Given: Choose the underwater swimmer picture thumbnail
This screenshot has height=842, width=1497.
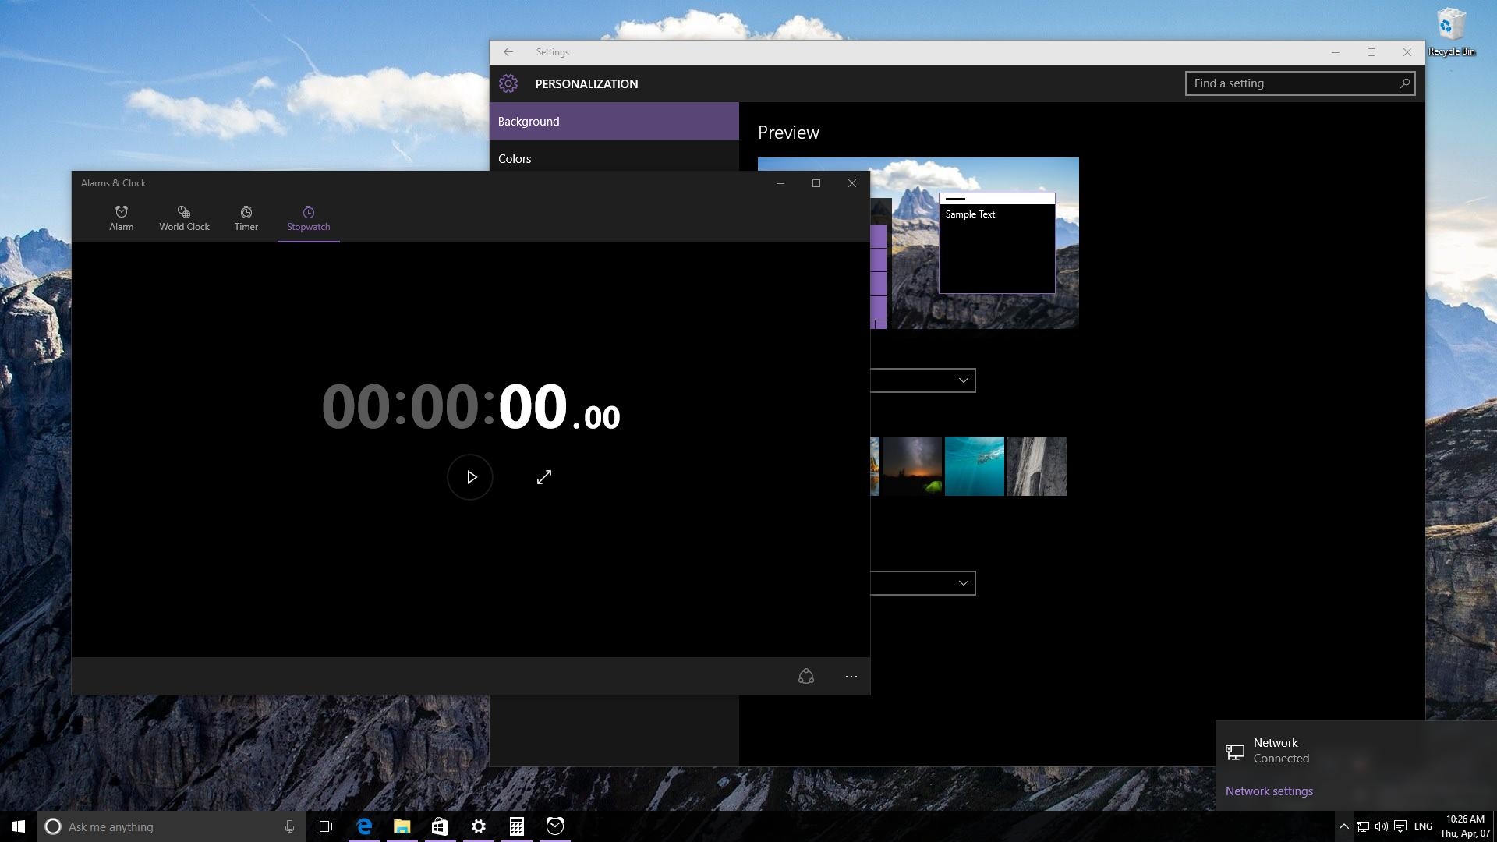Looking at the screenshot, I should tap(974, 466).
